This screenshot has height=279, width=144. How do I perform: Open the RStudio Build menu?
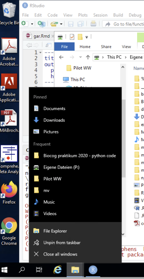point(118,15)
